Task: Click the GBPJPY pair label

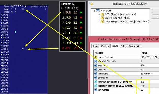Action: tap(4, 66)
